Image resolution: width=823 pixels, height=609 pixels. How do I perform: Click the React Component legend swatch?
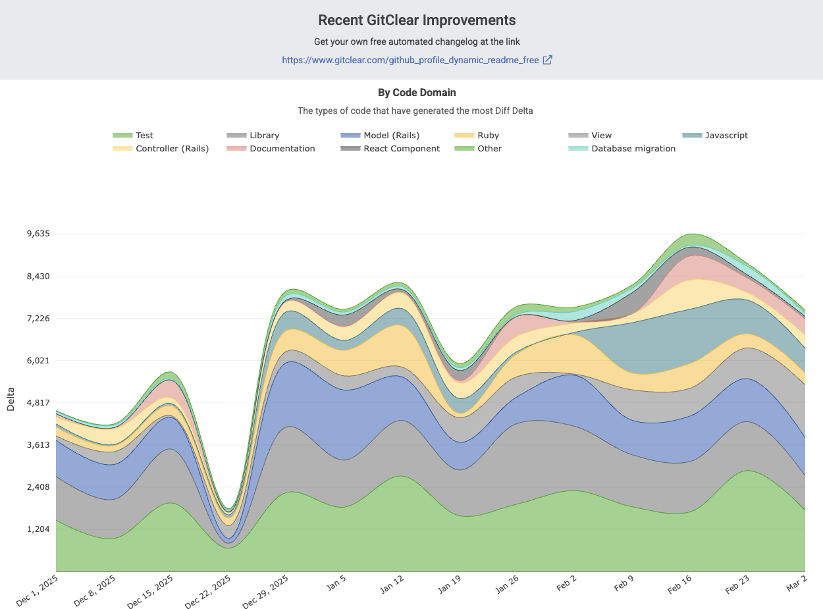pos(350,149)
